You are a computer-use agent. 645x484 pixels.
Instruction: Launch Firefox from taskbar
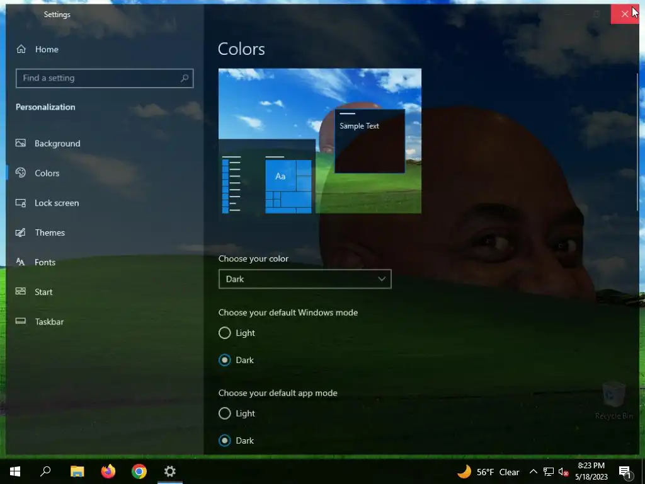pos(108,471)
